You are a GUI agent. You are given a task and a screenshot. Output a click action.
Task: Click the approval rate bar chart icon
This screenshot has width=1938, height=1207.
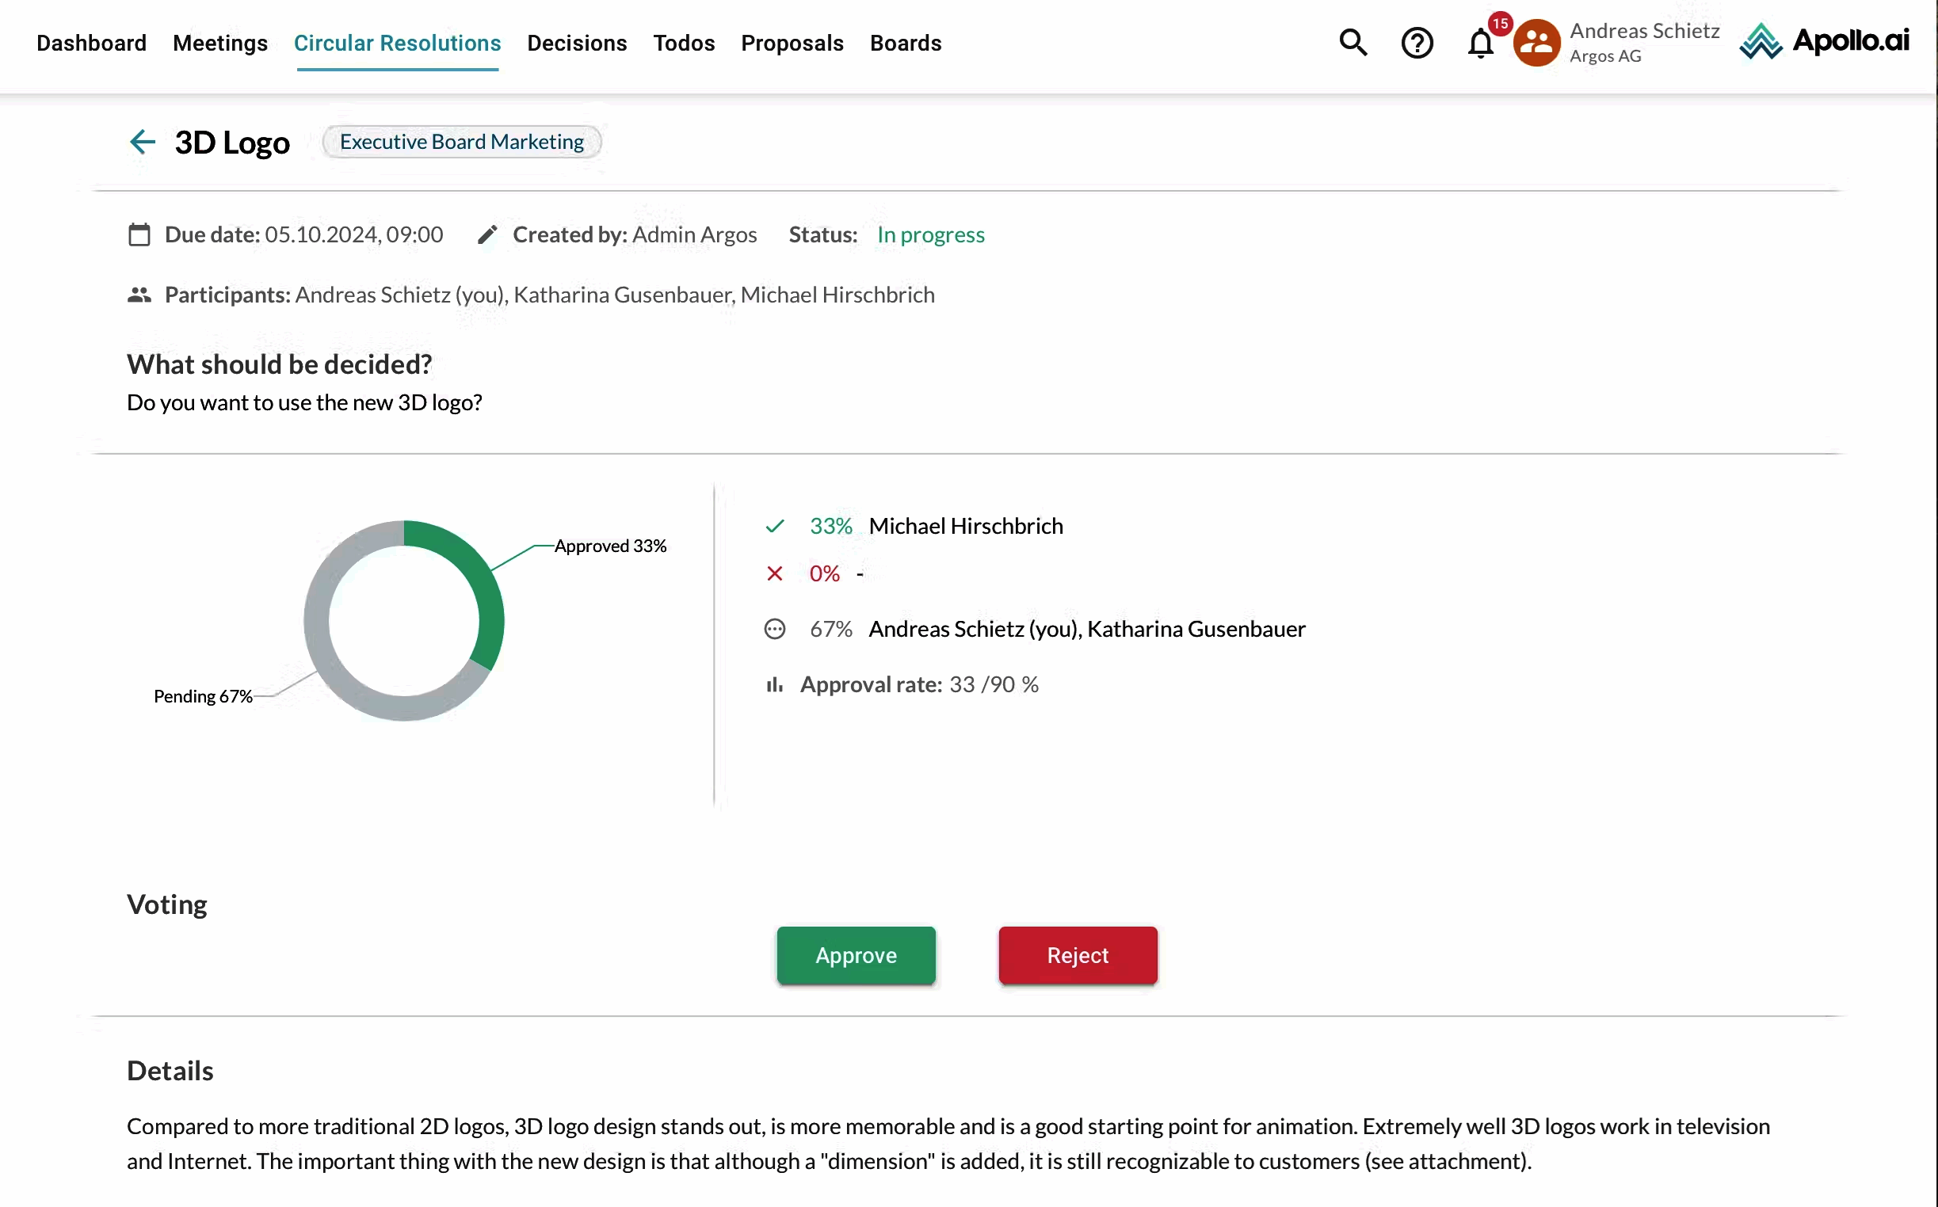(x=774, y=685)
